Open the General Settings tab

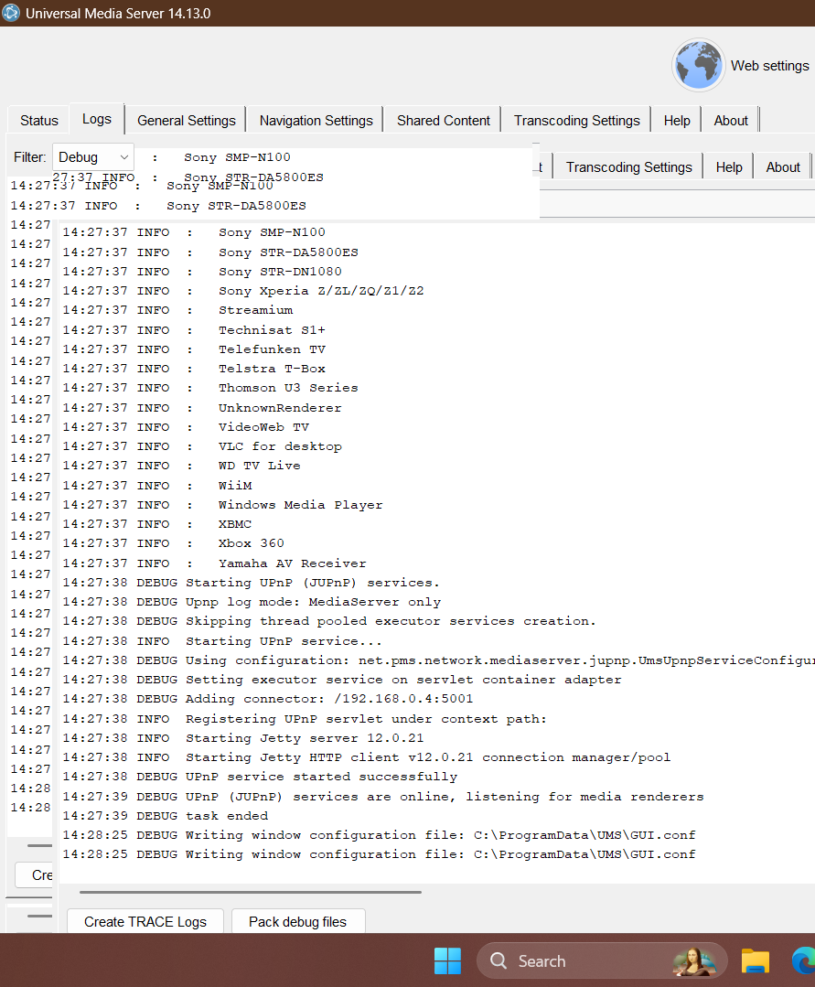click(187, 120)
